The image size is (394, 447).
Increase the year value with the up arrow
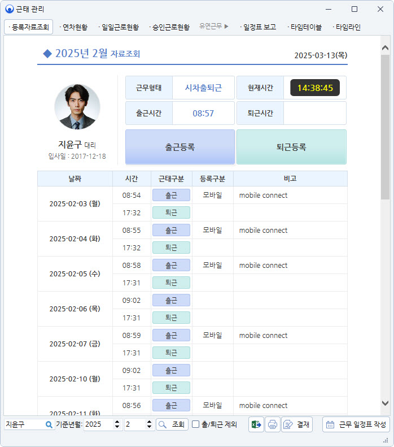point(117,422)
